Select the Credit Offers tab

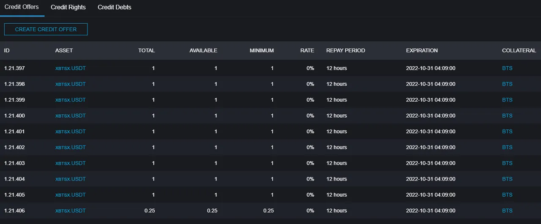(x=22, y=7)
